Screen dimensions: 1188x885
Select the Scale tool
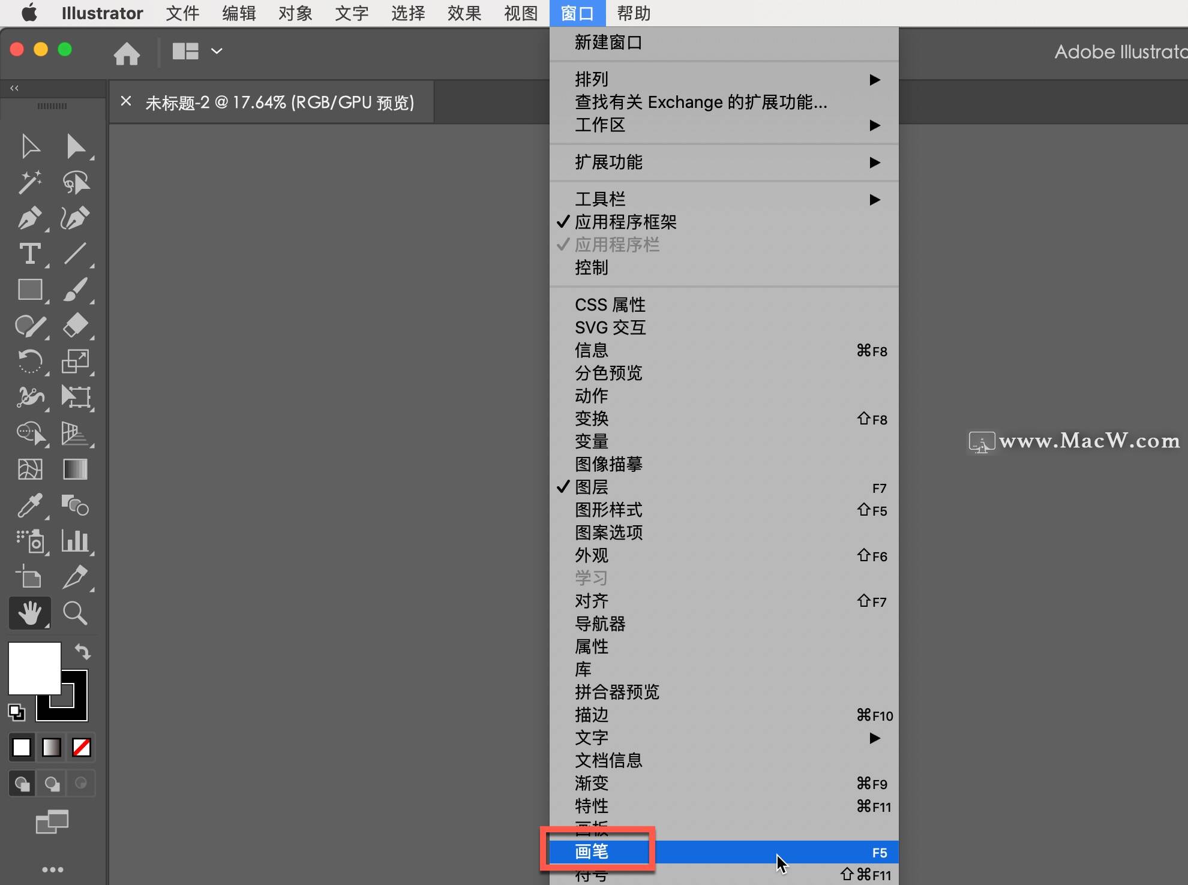click(76, 362)
